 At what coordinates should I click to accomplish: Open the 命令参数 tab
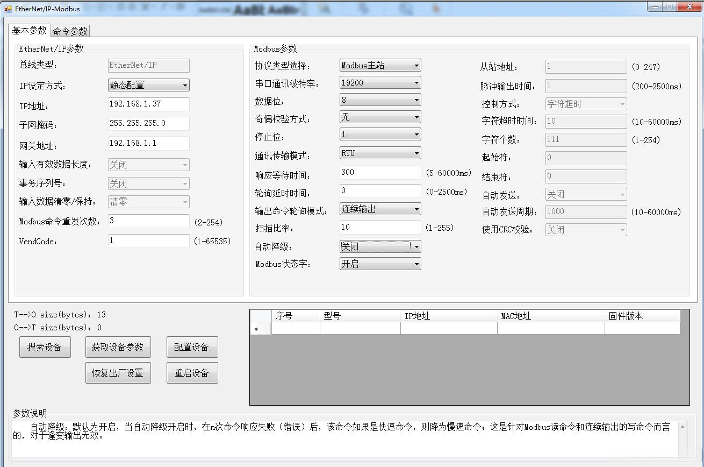click(x=70, y=31)
